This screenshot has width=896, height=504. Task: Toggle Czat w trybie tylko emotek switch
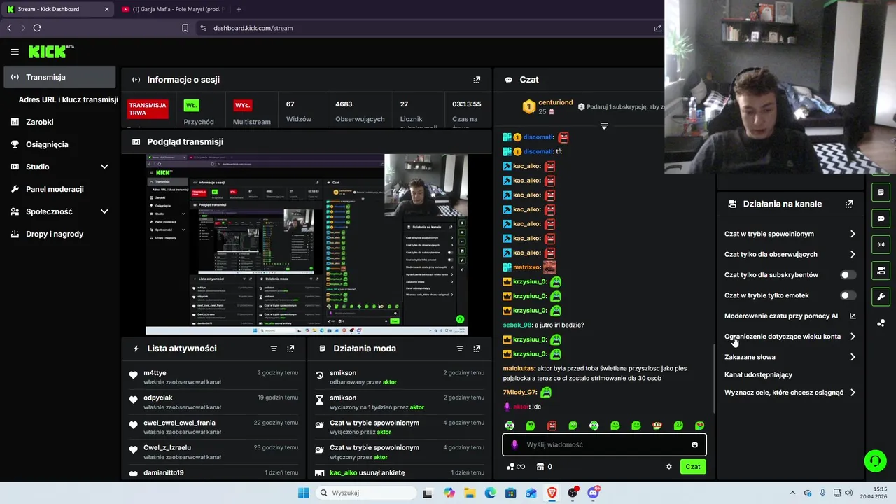coord(848,295)
